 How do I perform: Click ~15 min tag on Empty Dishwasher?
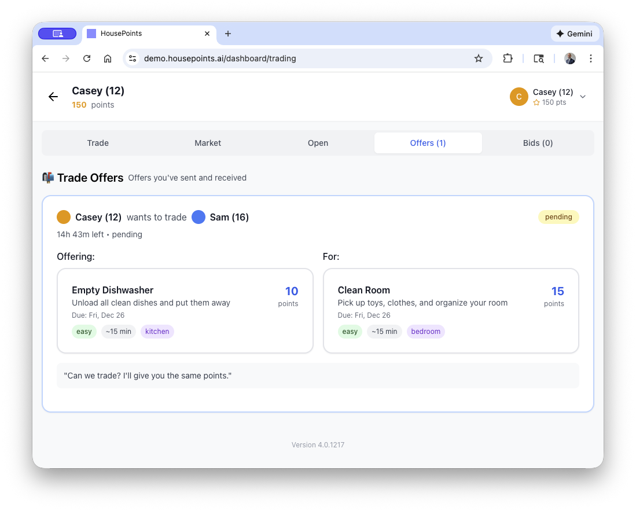coord(119,332)
